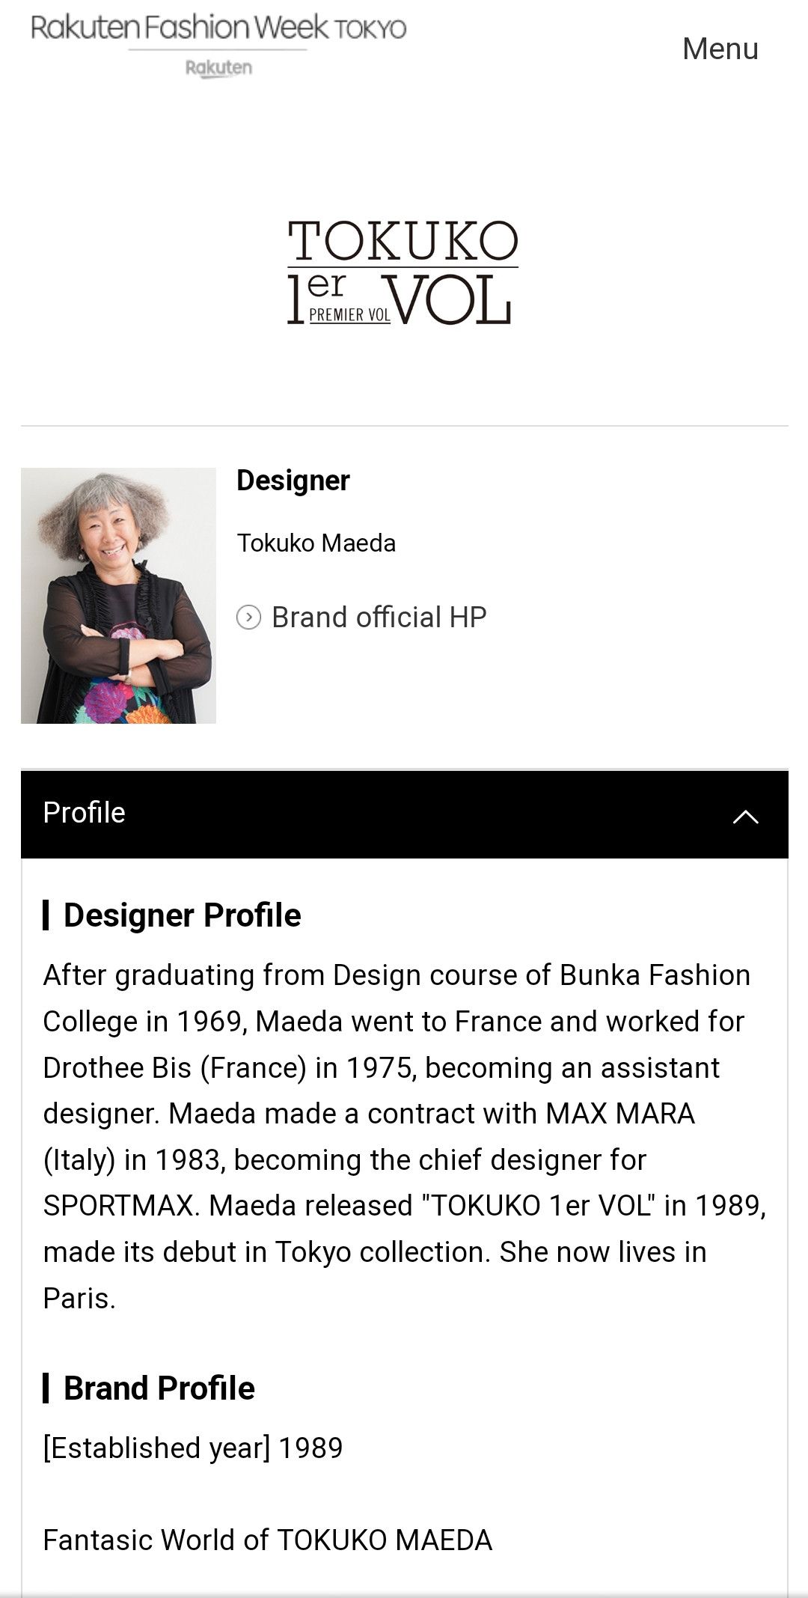Image resolution: width=808 pixels, height=1598 pixels.
Task: Click the Designer heading label
Action: click(x=293, y=481)
